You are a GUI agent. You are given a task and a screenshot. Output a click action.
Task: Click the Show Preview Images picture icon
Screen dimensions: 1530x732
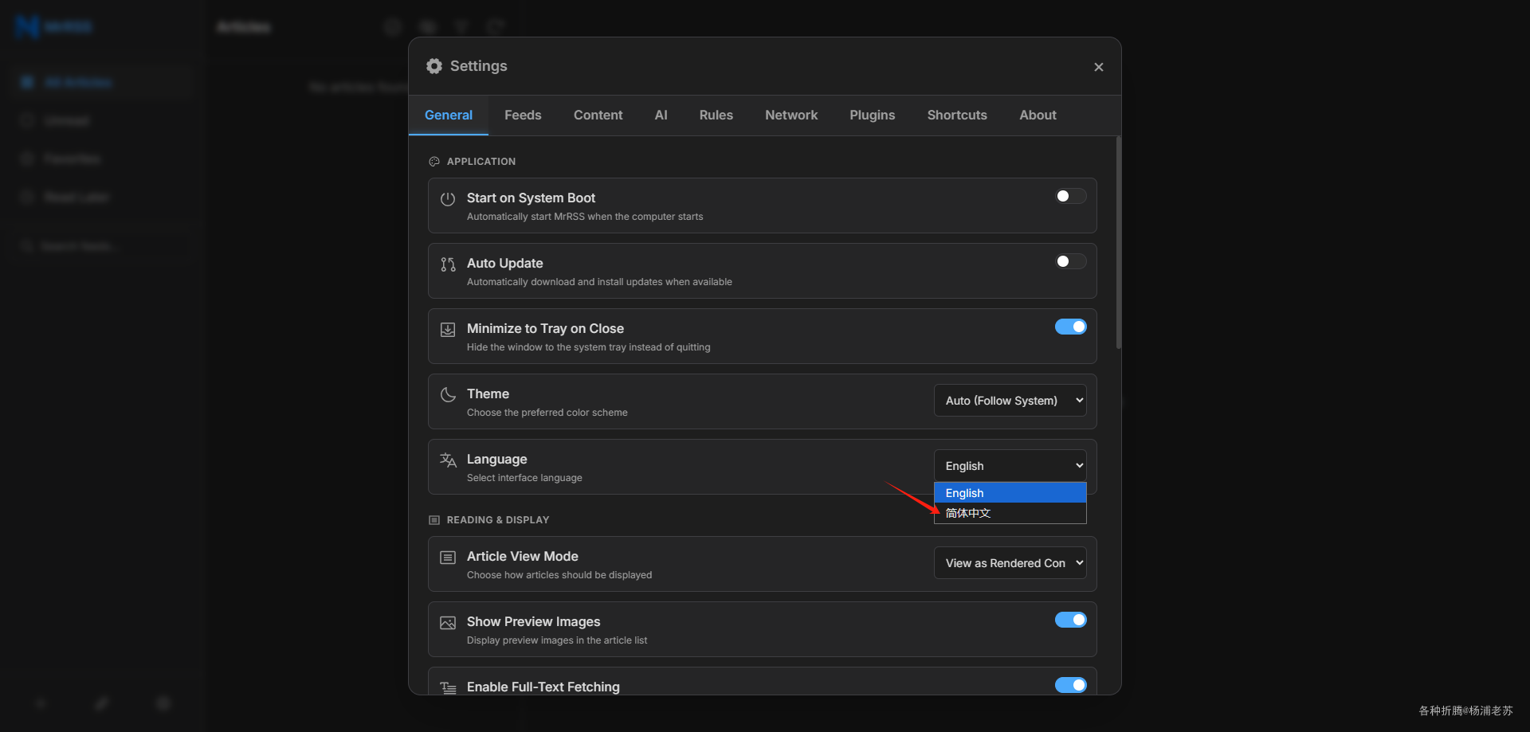coord(448,623)
